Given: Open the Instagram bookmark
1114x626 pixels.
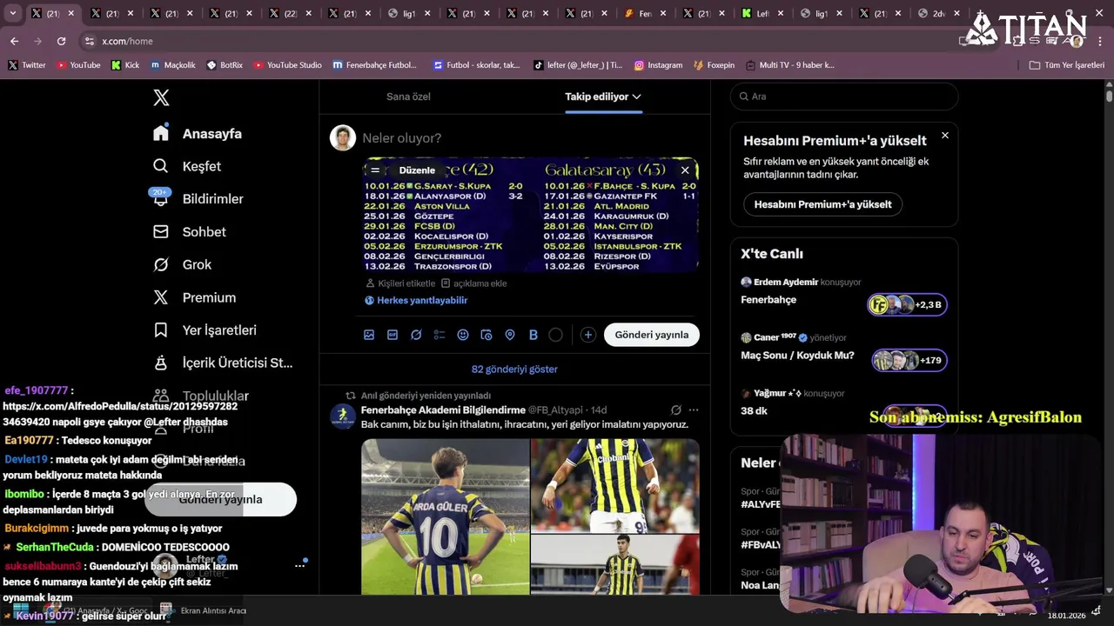Looking at the screenshot, I should [658, 65].
